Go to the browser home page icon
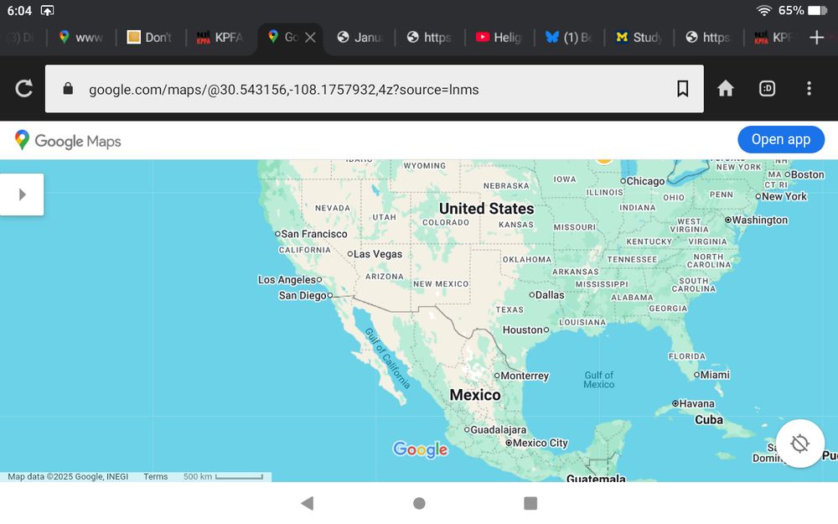838x524 pixels. tap(725, 88)
